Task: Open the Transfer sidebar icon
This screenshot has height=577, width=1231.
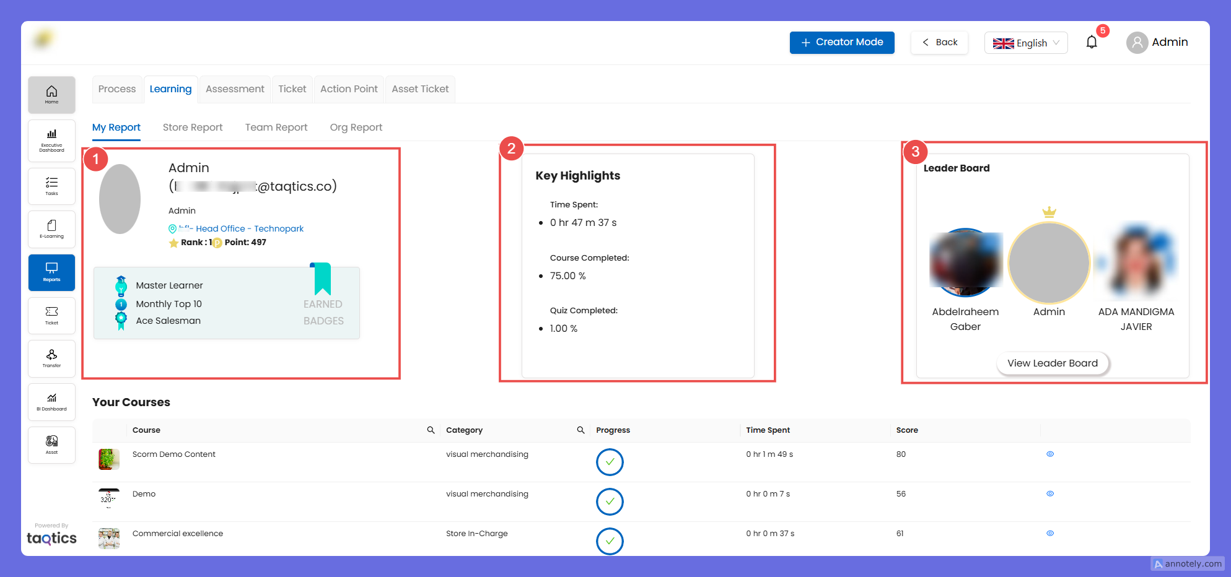Action: click(51, 358)
